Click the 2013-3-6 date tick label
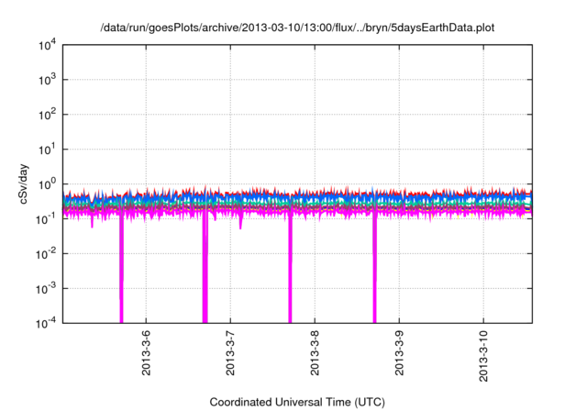587x411 pixels. point(146,352)
